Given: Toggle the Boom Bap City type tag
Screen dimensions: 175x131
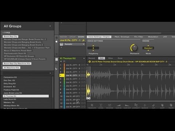Looking at the screenshot, I should pyautogui.click(x=11, y=36).
